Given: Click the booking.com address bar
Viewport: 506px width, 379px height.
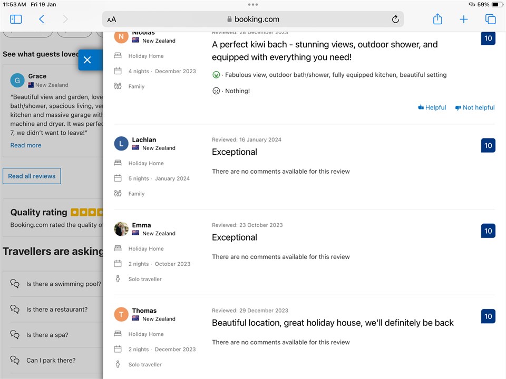Looking at the screenshot, I should click(x=253, y=19).
